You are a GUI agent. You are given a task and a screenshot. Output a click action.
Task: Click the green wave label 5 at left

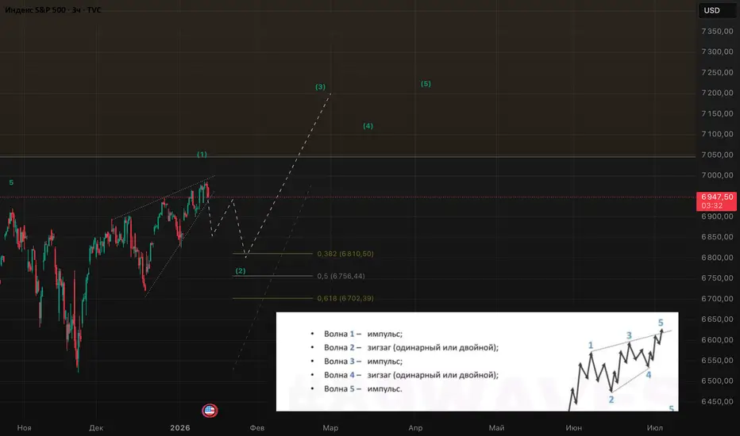click(11, 182)
